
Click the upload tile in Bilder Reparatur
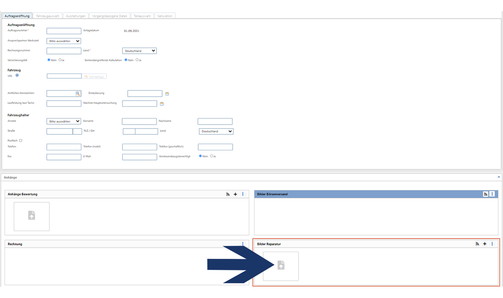pos(281,266)
